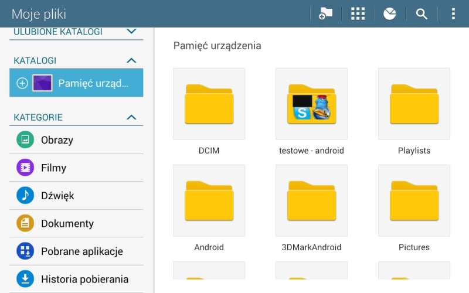The image size is (469, 293).
Task: Open the Android folder icon
Action: [209, 200]
